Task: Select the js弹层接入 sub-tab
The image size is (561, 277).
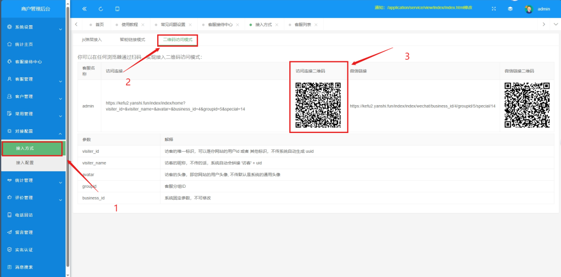Action: (x=92, y=40)
